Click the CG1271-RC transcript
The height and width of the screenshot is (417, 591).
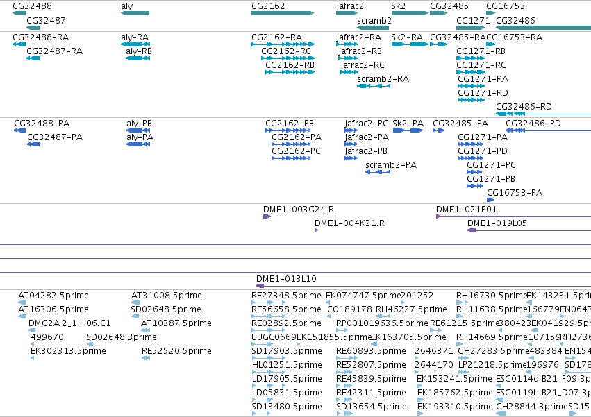pyautogui.click(x=470, y=72)
